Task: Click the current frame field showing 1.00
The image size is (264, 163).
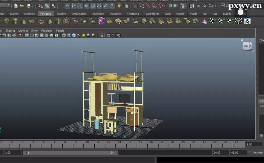Action: (x=253, y=144)
